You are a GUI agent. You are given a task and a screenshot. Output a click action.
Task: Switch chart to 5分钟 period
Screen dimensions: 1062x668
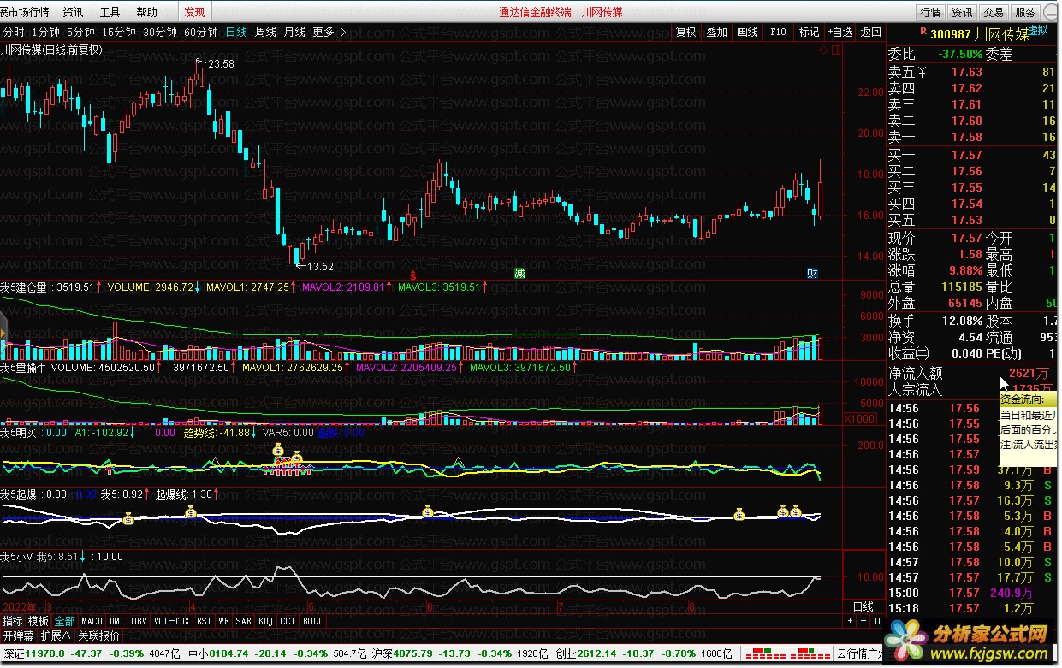click(81, 32)
